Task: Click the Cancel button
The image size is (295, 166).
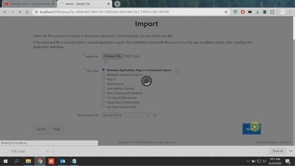Action: point(41,129)
